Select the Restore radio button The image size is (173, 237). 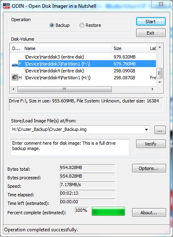[82, 25]
